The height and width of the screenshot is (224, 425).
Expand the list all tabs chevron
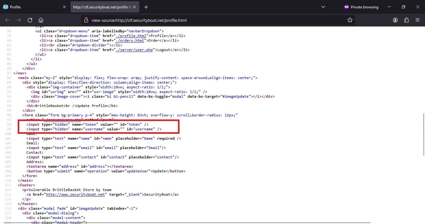pos(323,7)
